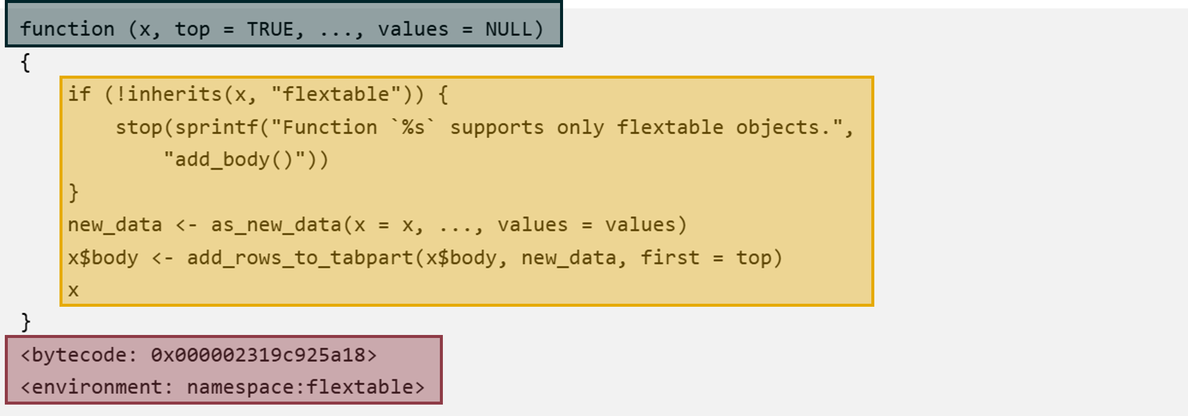Click "add_rows_to_tabpart" function call
Image resolution: width=1188 pixels, height=416 pixels.
(300, 258)
